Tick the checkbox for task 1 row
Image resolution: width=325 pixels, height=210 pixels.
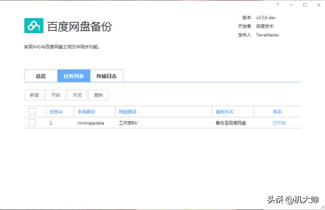tap(32, 123)
